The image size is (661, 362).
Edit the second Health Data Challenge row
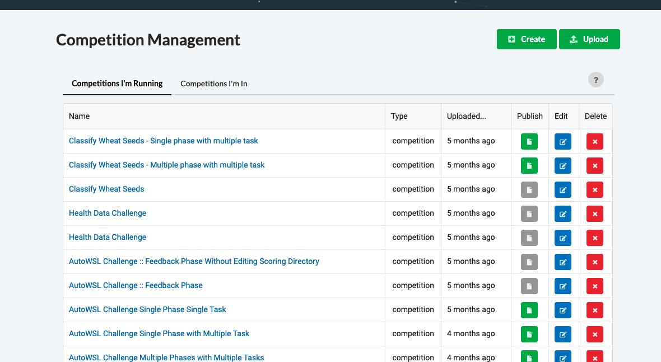562,238
